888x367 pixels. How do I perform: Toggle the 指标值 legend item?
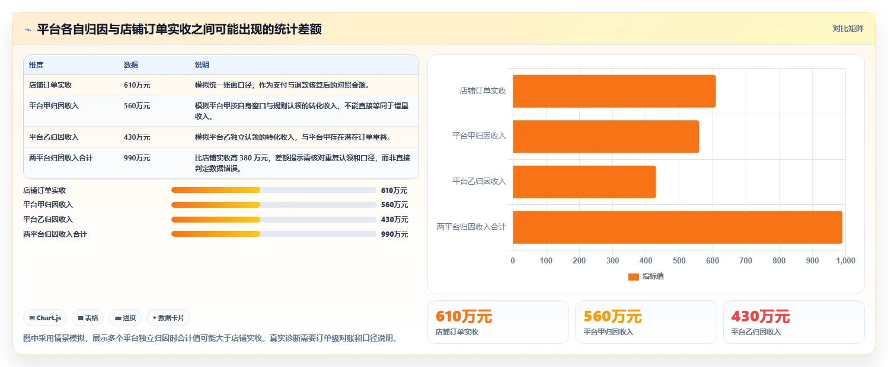[646, 276]
